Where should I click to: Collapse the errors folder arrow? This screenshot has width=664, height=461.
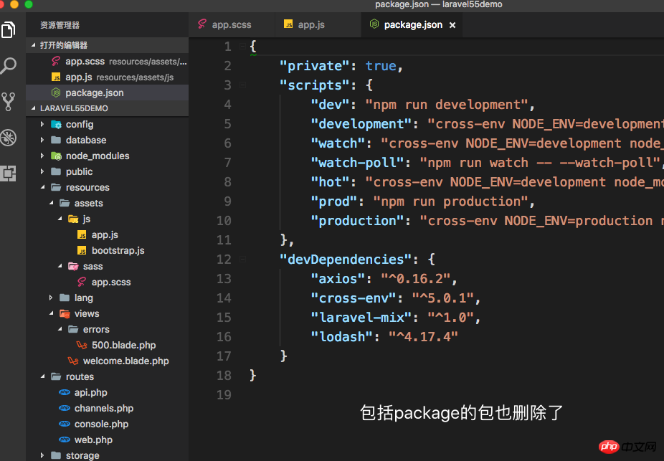tap(60, 329)
